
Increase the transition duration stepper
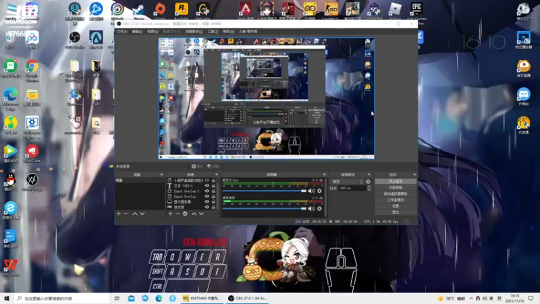tap(369, 187)
